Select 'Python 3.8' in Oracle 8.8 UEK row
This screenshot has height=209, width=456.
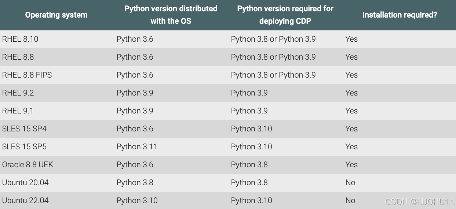click(x=249, y=165)
